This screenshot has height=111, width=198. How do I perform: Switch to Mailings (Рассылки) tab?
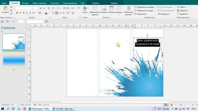tap(55, 3)
